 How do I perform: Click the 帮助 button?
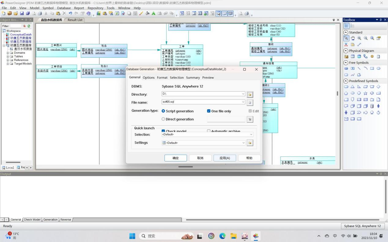(249, 158)
